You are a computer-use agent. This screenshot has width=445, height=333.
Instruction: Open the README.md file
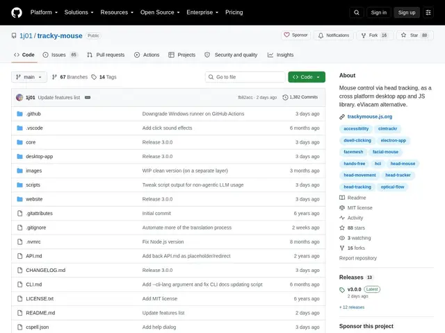40,313
